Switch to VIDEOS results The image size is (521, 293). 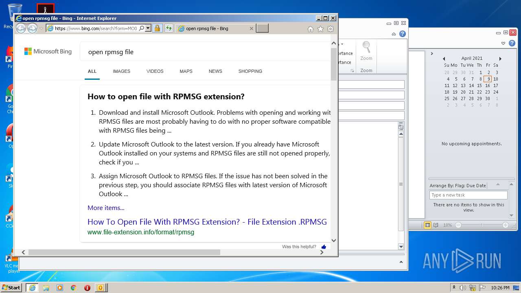pos(155,71)
